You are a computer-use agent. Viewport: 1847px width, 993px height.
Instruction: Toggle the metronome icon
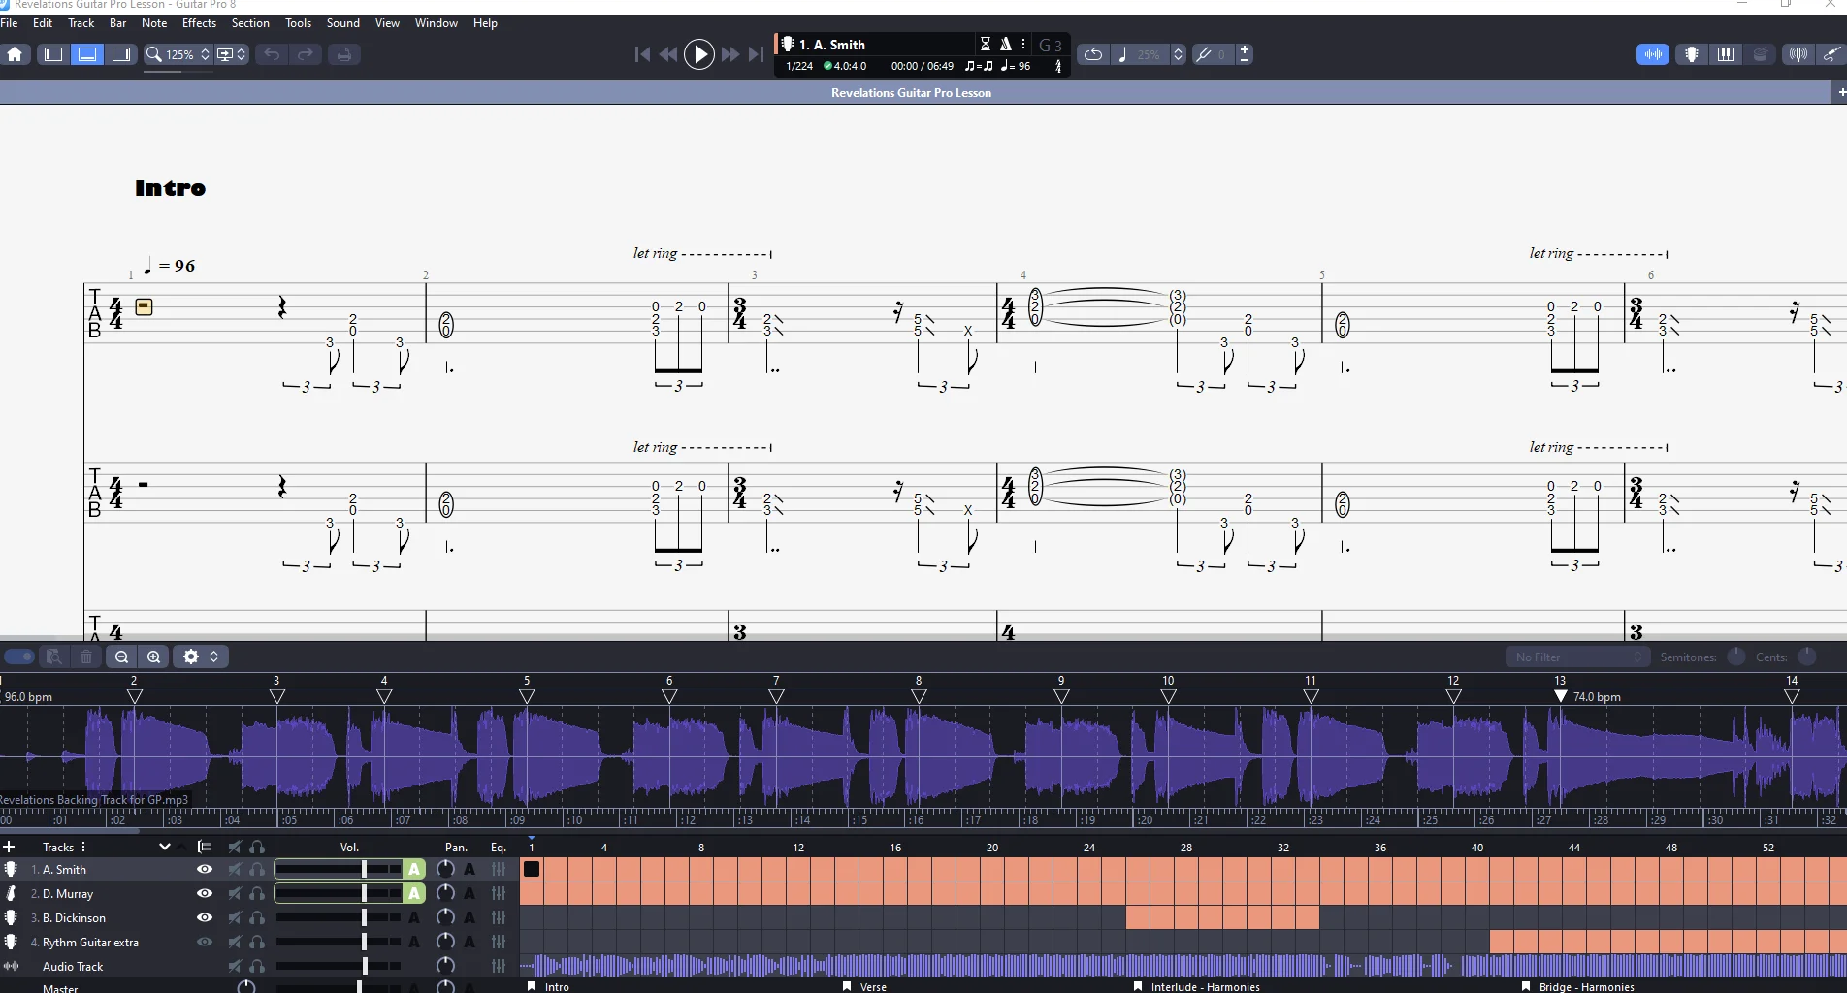[1006, 44]
